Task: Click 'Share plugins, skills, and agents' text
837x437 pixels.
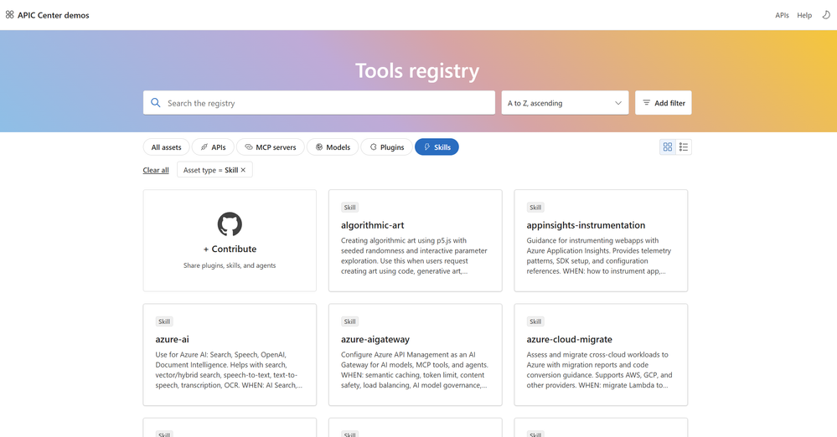Action: tap(230, 265)
